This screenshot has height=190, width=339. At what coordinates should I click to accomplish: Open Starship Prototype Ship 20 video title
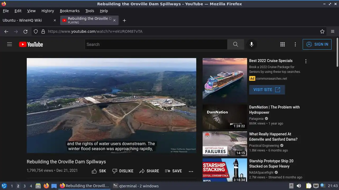pyautogui.click(x=271, y=164)
